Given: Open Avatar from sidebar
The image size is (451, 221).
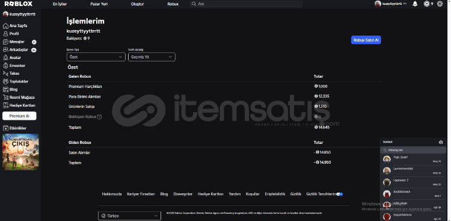Looking at the screenshot, I should coord(12,58).
